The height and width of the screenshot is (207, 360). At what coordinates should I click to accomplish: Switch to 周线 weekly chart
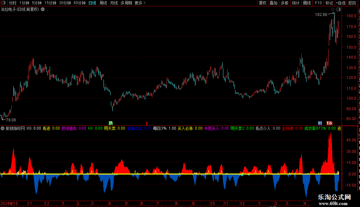[x=103, y=3]
